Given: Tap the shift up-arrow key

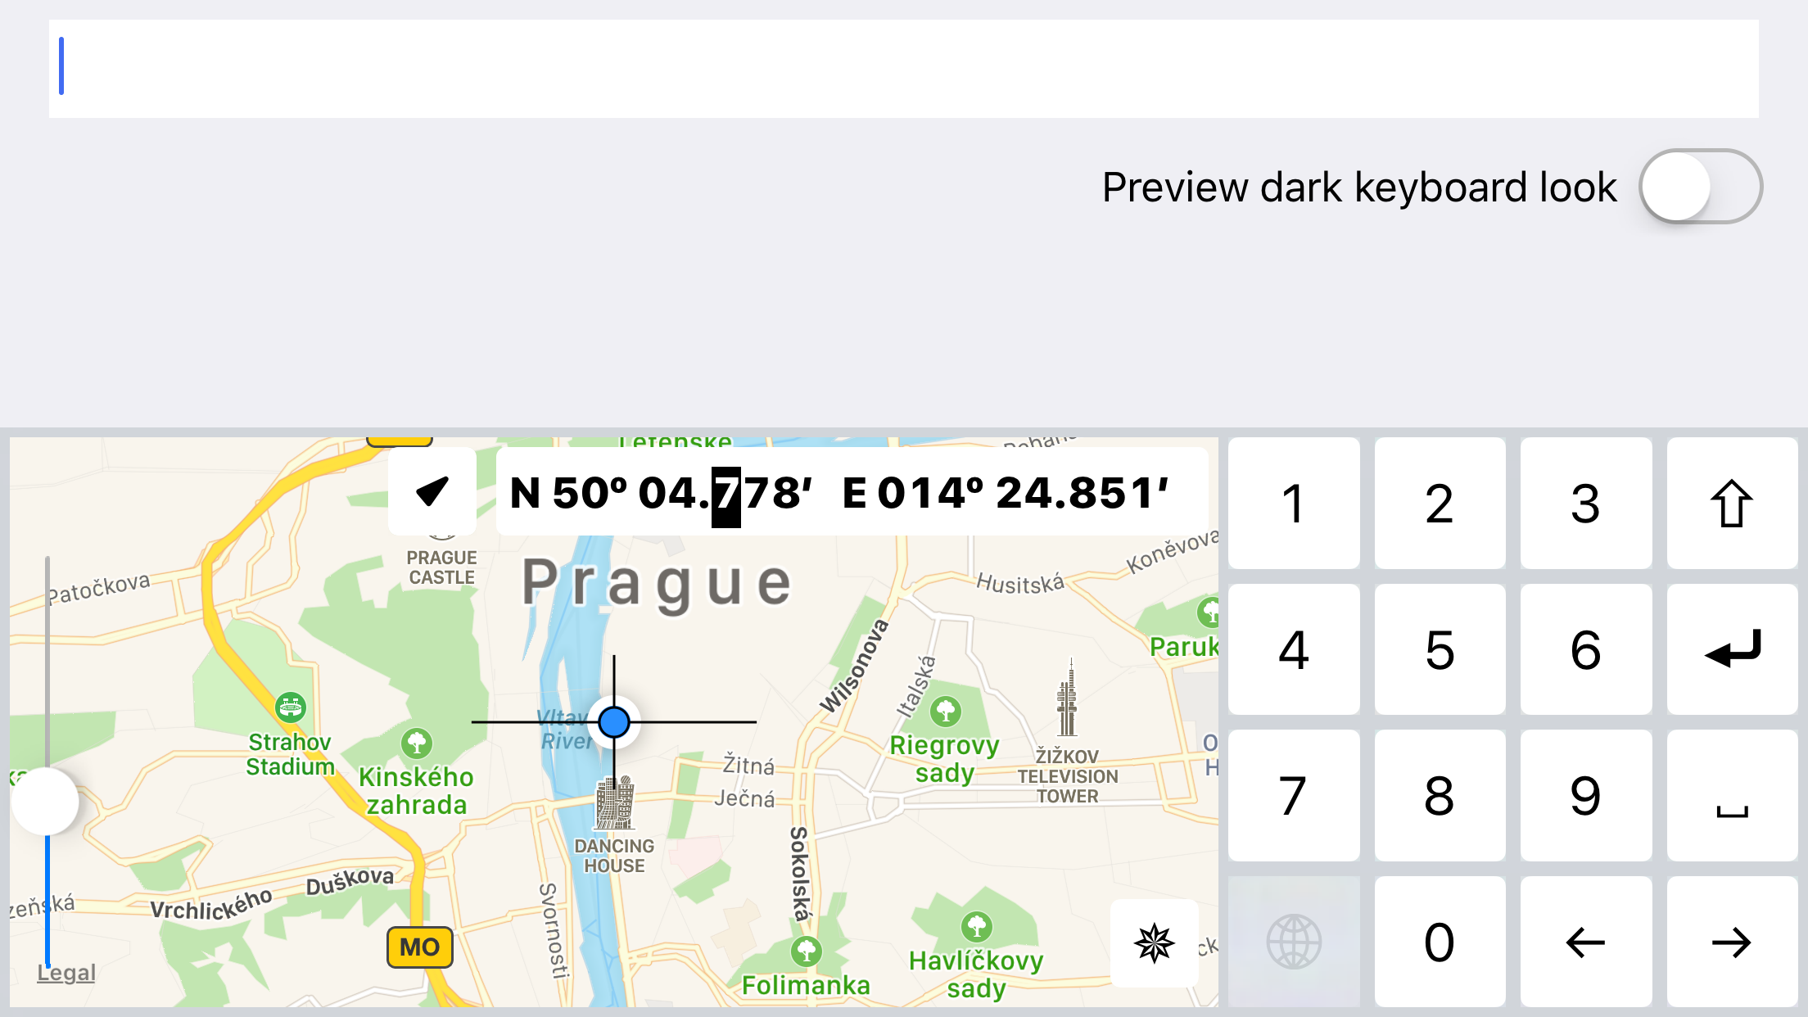Looking at the screenshot, I should 1732,503.
